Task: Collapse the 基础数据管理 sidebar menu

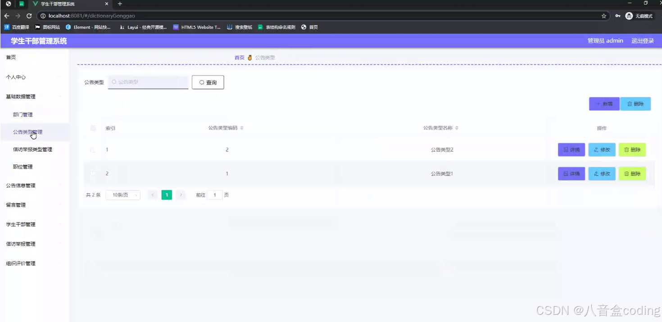Action: tap(34, 96)
